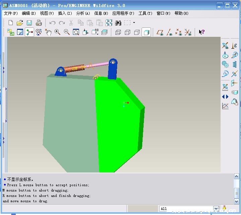
Task: Open a file using the folder icon
Action: click(x=20, y=23)
